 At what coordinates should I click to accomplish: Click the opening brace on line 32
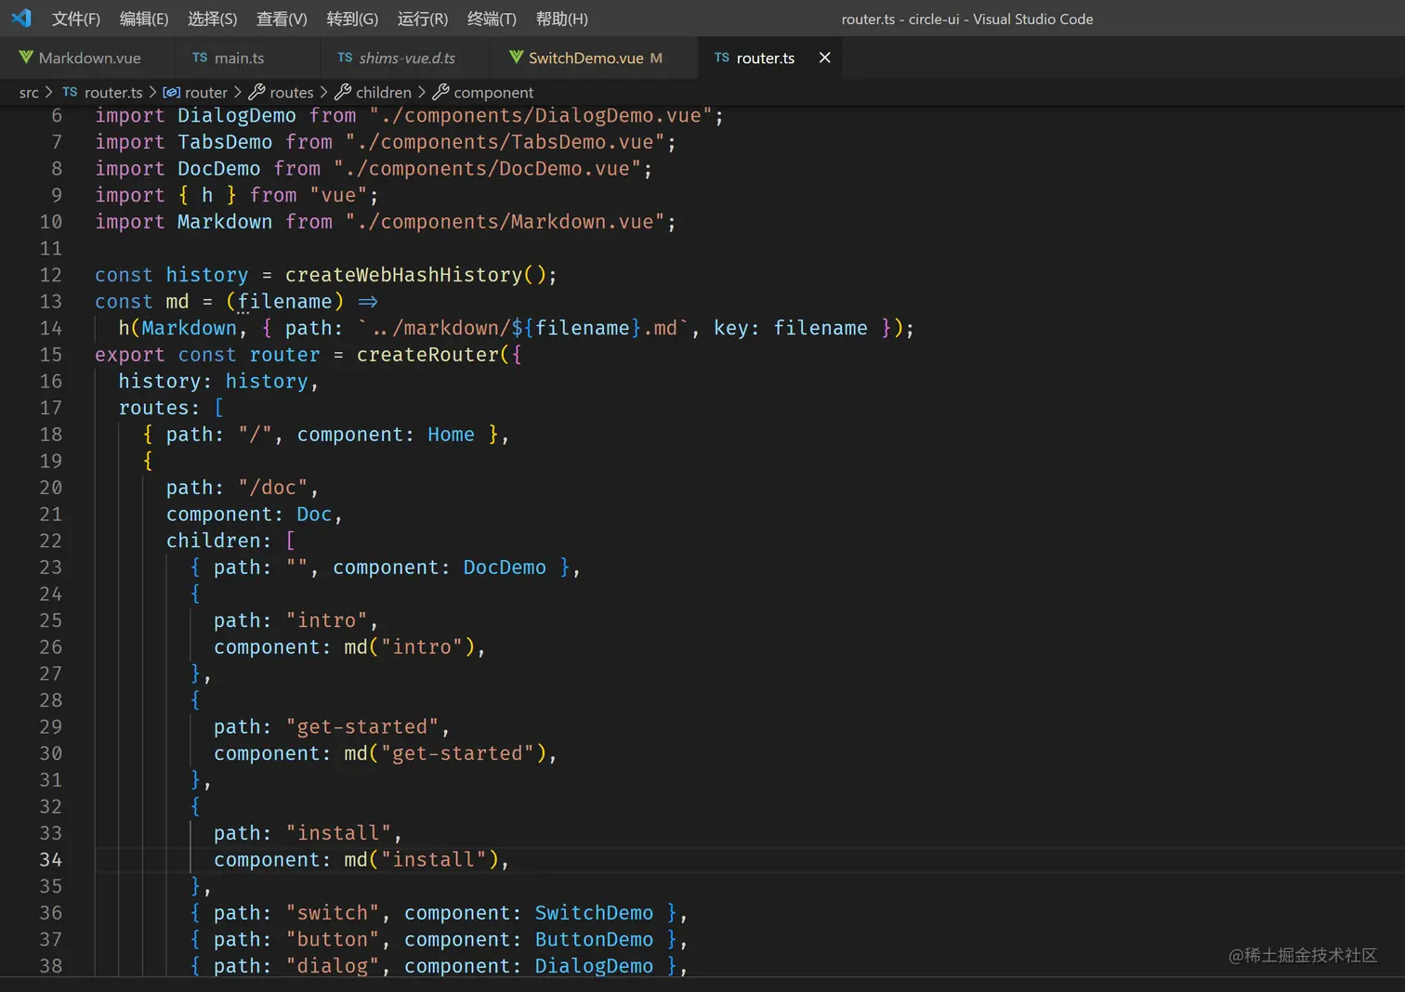[195, 806]
